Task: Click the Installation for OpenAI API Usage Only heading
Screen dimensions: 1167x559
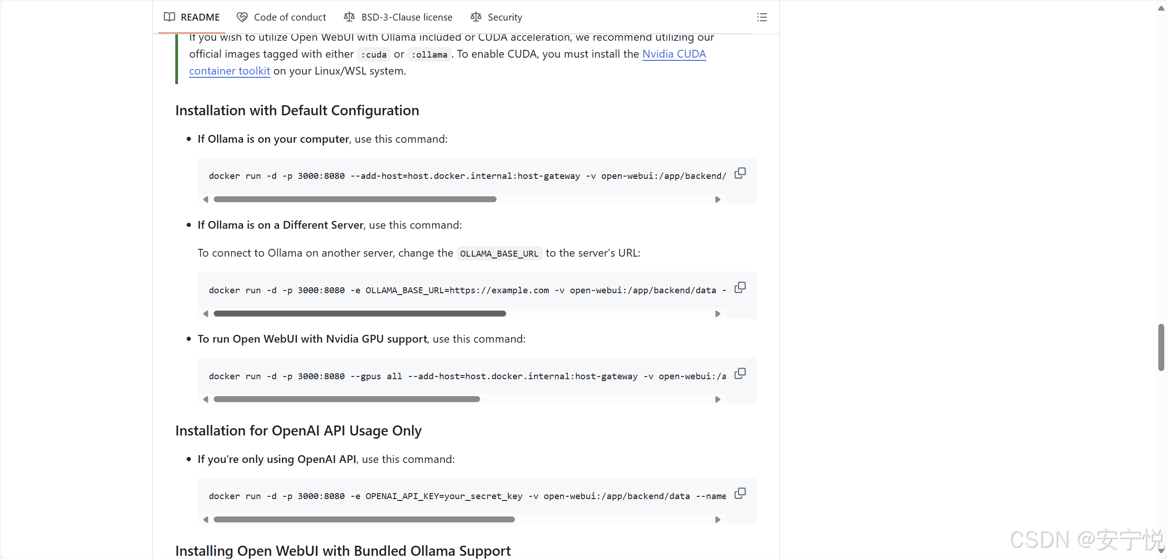Action: [298, 430]
